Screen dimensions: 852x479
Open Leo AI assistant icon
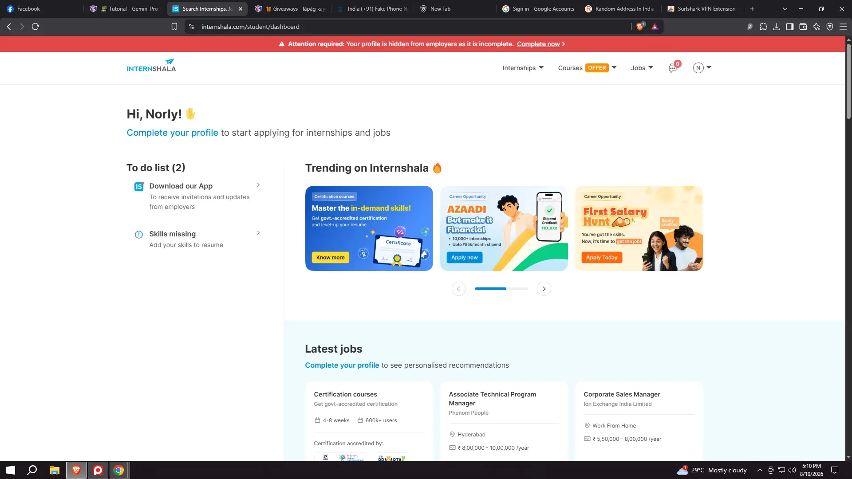point(816,27)
